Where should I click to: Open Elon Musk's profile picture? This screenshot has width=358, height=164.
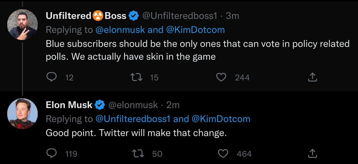pos(22,114)
